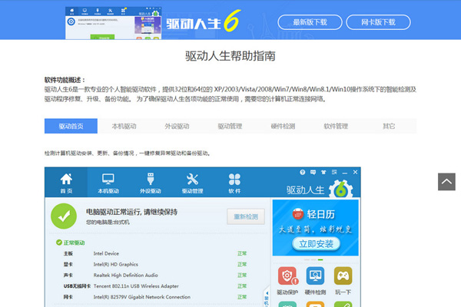Click the 最新版下载 download button
This screenshot has height=307, width=461.
(x=310, y=22)
